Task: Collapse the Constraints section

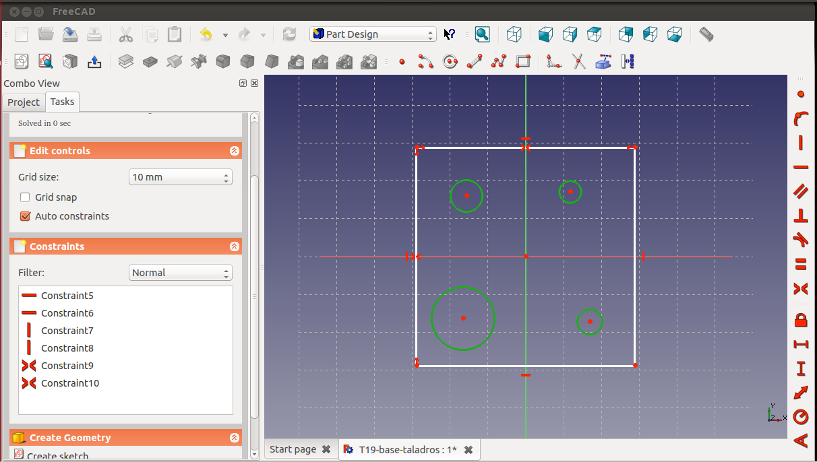Action: point(234,246)
